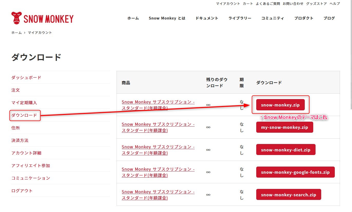
Task: Download snow-monkey-search.zip file
Action: (x=288, y=195)
